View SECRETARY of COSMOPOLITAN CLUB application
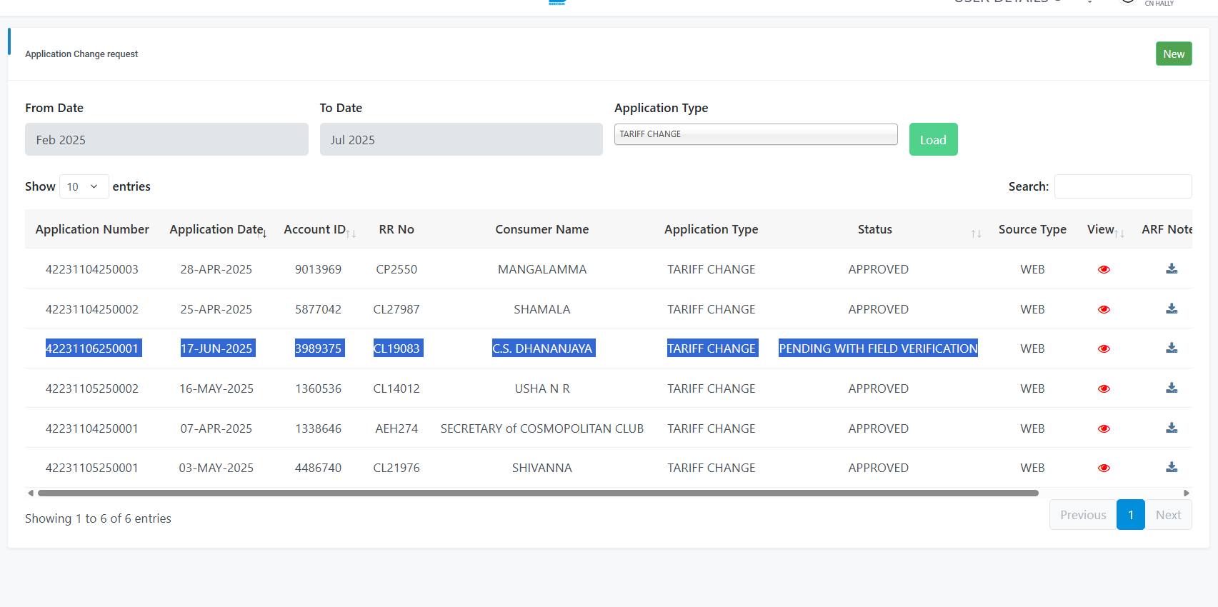 (1104, 428)
